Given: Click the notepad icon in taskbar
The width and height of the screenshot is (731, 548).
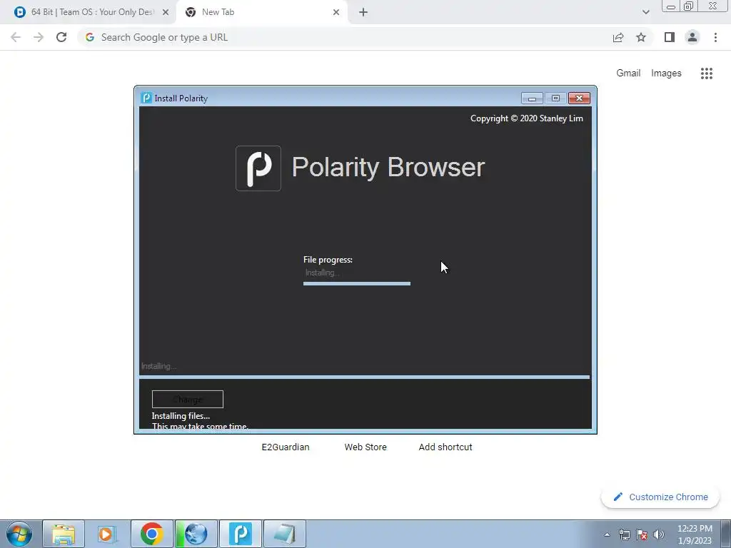Looking at the screenshot, I should (285, 534).
